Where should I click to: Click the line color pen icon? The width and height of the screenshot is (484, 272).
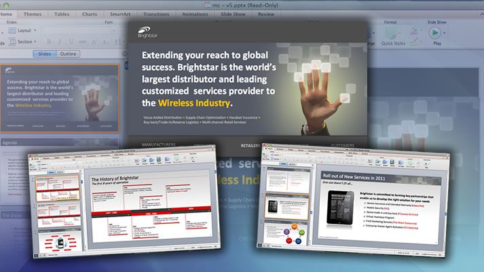point(414,41)
